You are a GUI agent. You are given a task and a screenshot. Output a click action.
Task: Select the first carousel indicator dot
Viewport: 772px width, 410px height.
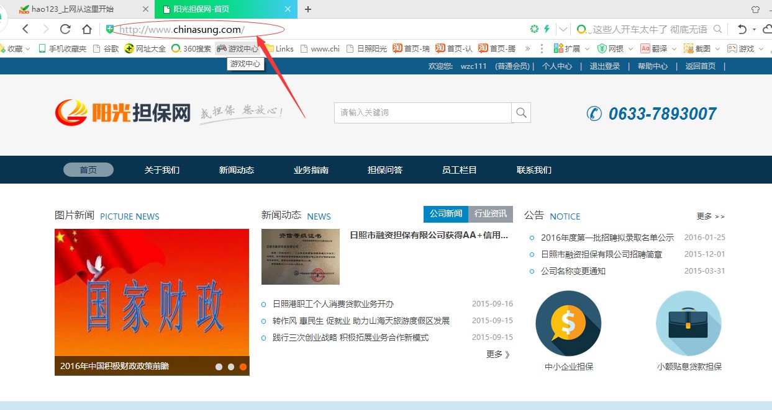click(219, 367)
